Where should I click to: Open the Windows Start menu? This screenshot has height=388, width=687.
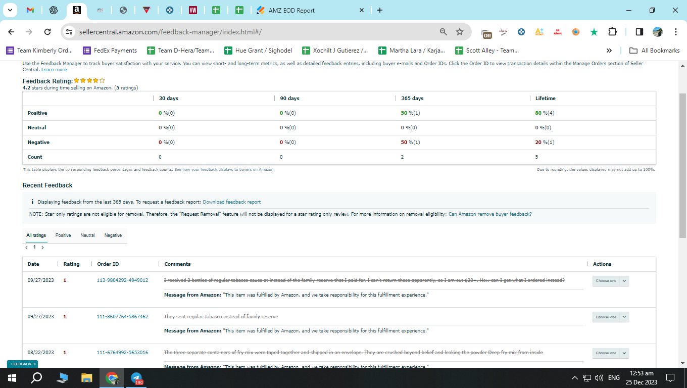(x=12, y=378)
